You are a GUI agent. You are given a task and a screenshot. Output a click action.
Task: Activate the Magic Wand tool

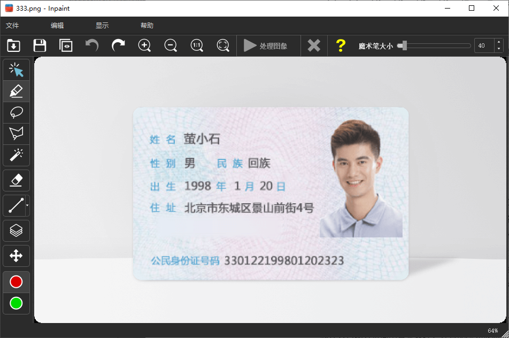click(x=16, y=155)
